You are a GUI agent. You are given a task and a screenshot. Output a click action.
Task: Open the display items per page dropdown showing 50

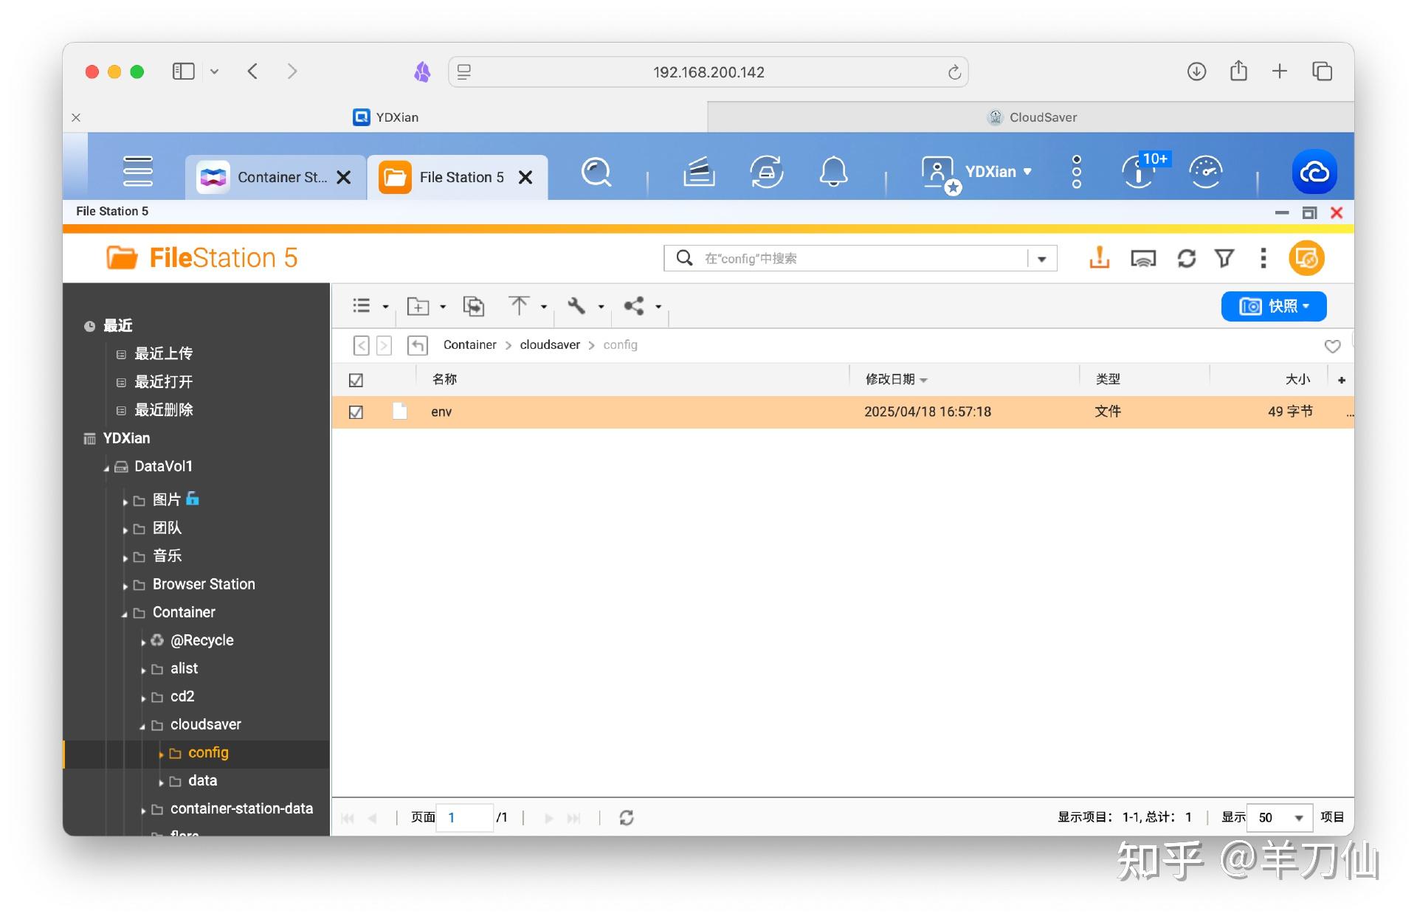click(x=1279, y=817)
